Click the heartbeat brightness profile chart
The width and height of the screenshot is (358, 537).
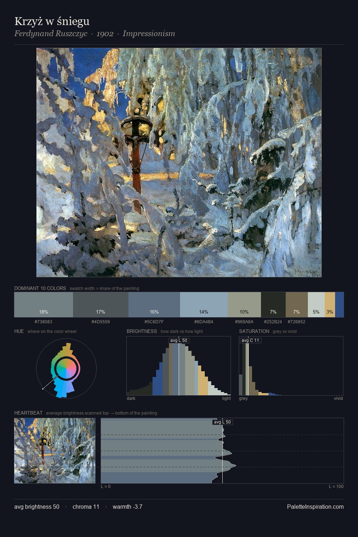point(222,451)
